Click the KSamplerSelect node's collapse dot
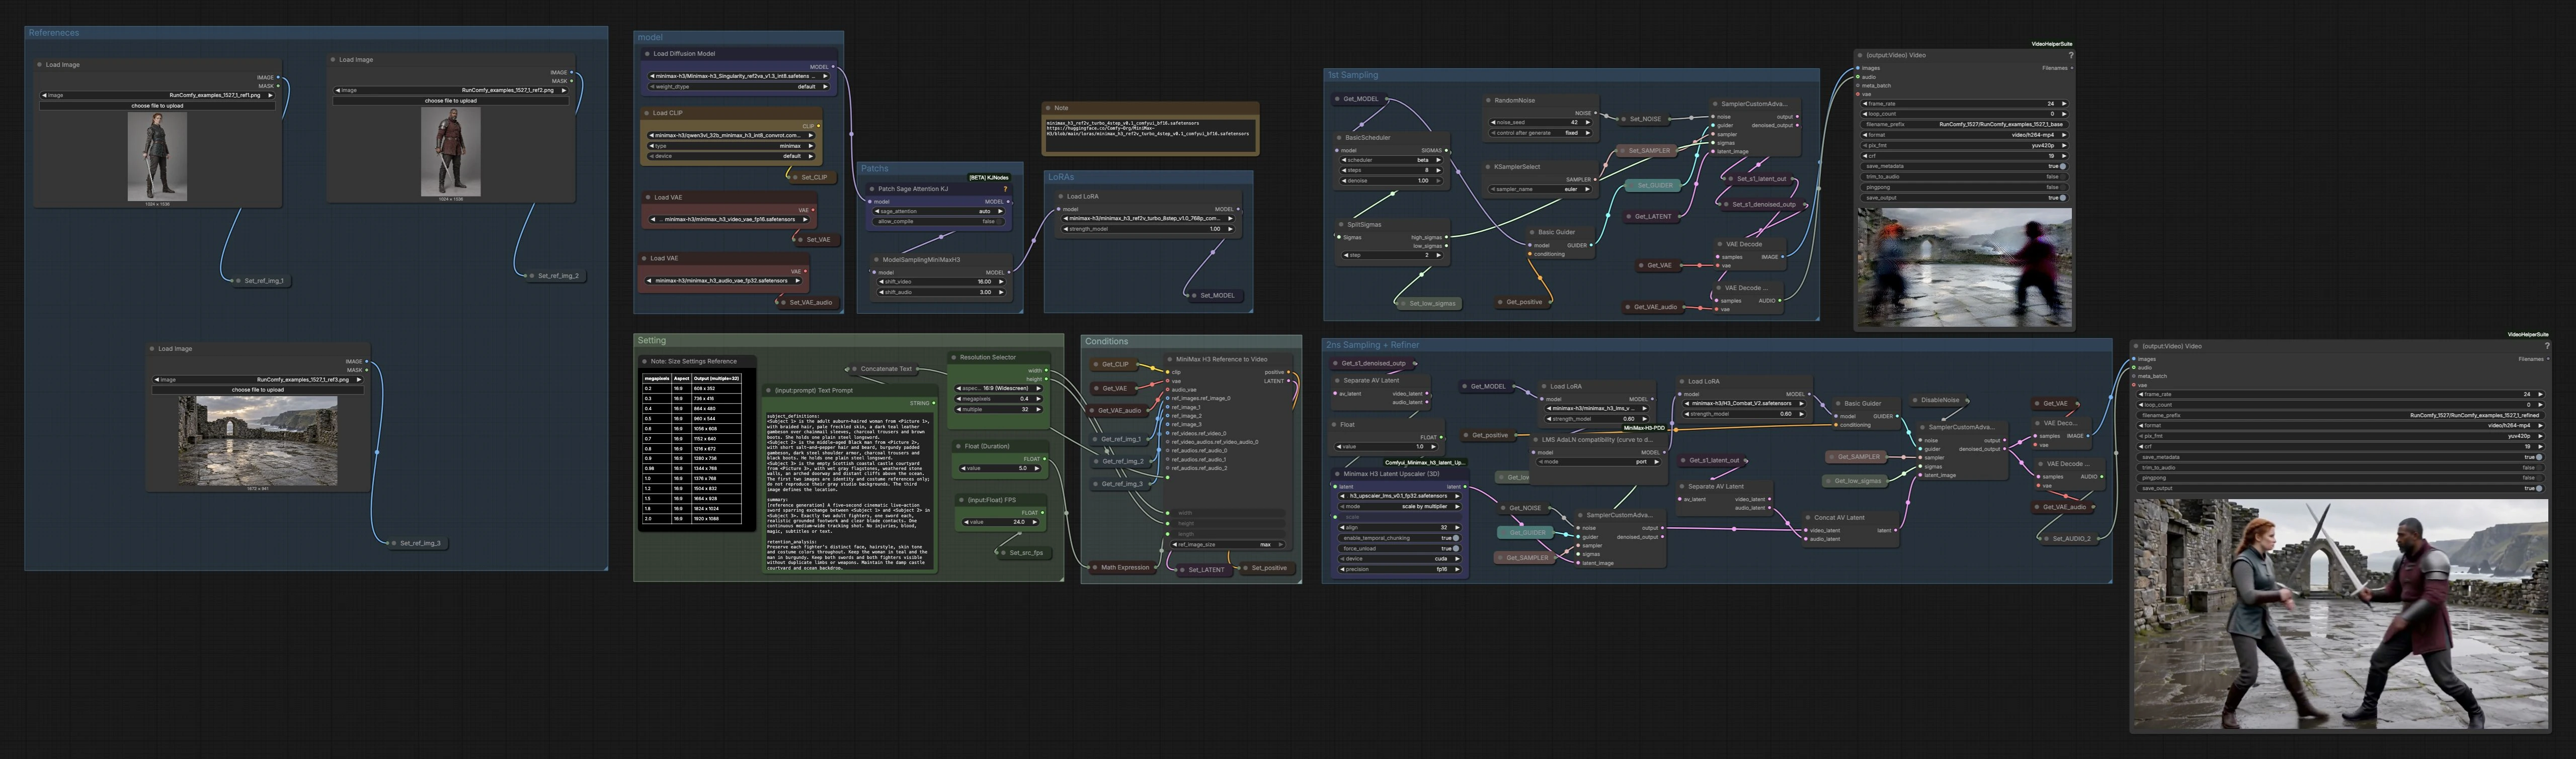The height and width of the screenshot is (759, 2576). tap(1488, 167)
